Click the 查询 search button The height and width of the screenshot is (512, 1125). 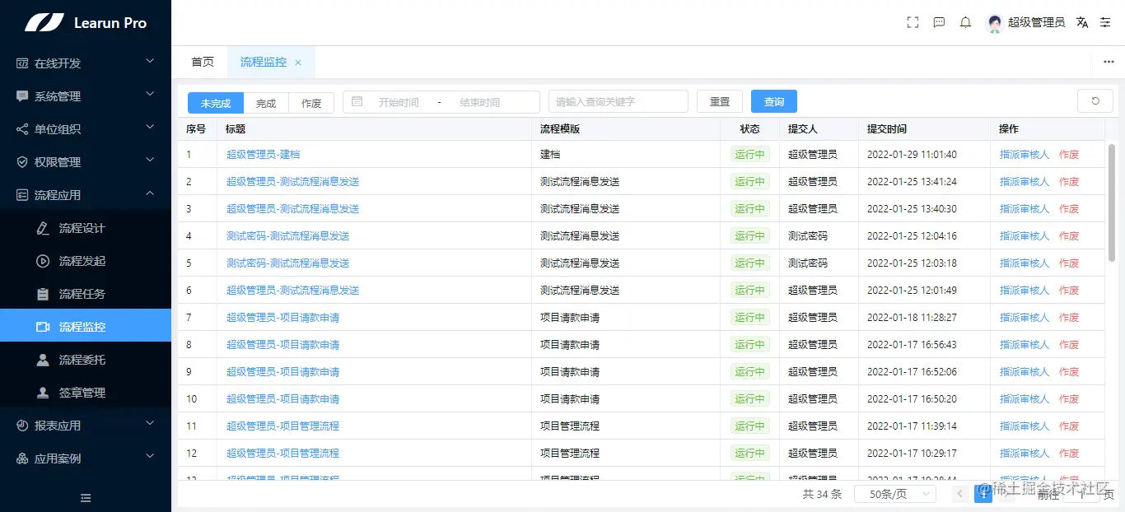773,100
